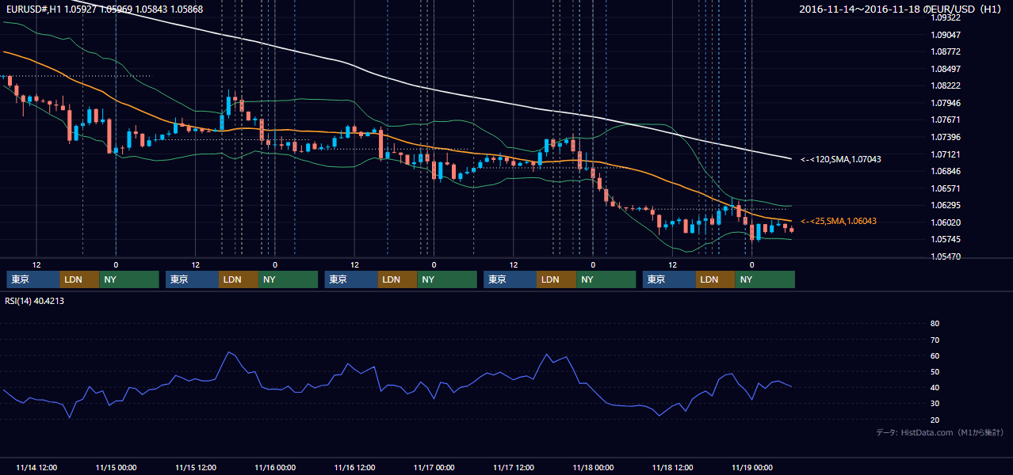Click price axis value 1.08222
This screenshot has height=475, width=1013.
945,85
